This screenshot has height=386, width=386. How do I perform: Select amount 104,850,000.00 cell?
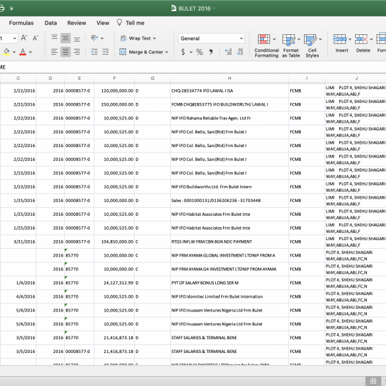point(114,241)
